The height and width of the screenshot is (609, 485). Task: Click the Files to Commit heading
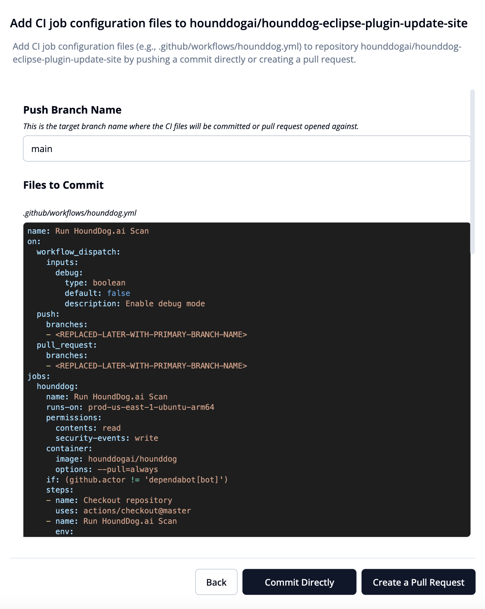63,185
